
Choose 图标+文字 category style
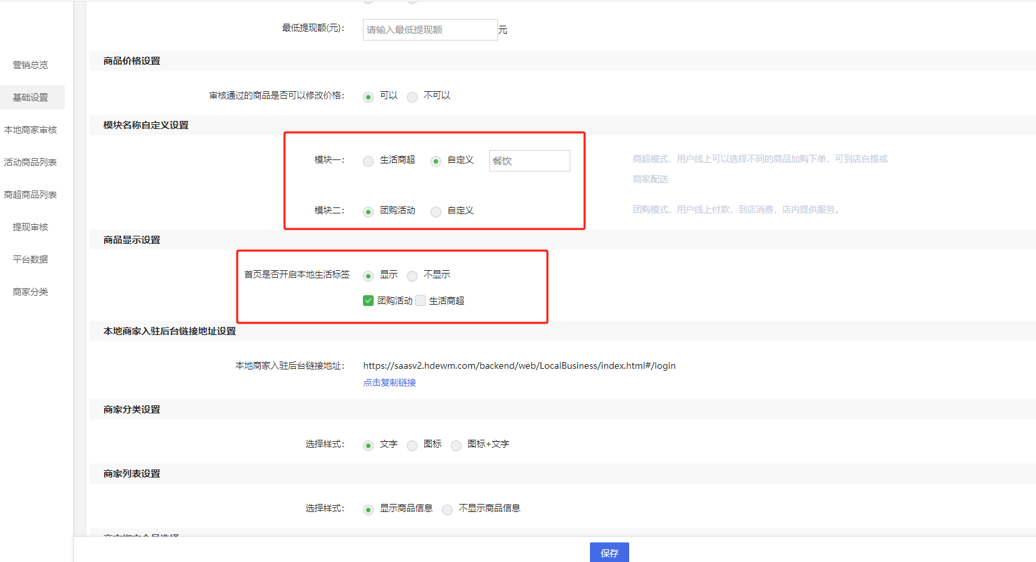click(x=456, y=445)
